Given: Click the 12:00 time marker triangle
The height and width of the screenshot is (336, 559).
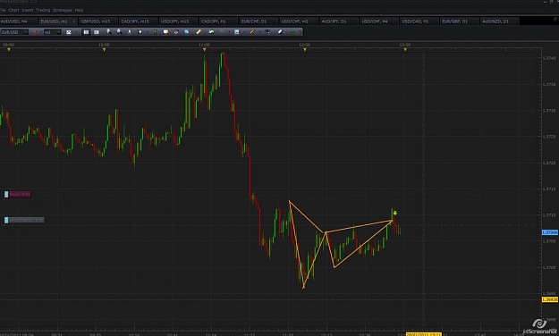Looking at the screenshot, I should pos(305,50).
